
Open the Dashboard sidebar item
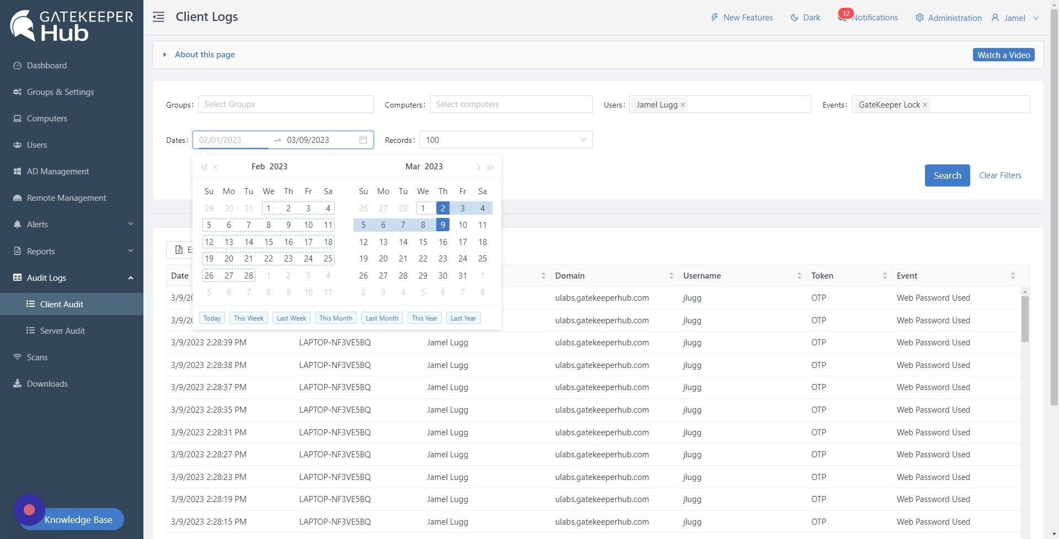pyautogui.click(x=47, y=65)
